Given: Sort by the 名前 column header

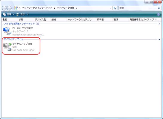Looking at the screenshot, I should [x=10, y=19].
